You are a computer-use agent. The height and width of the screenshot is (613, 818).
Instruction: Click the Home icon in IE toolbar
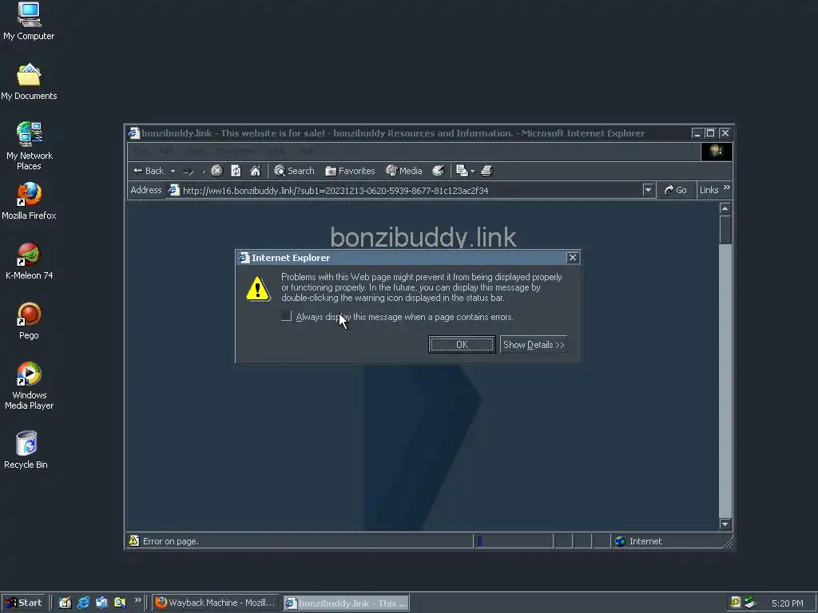click(x=255, y=171)
